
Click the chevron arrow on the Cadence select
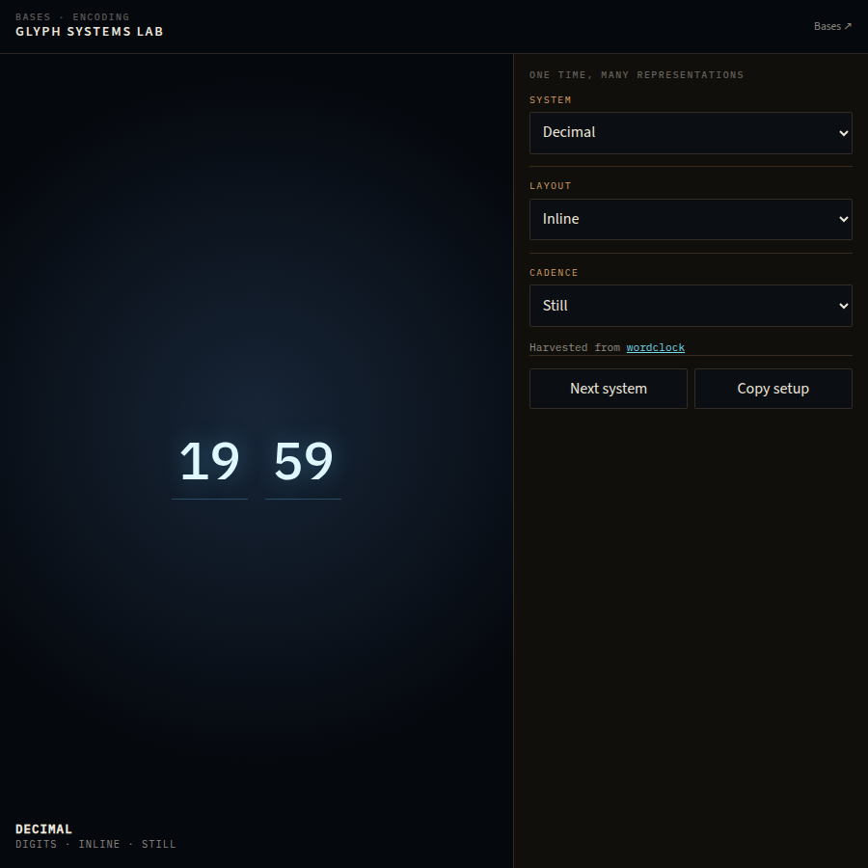(843, 306)
